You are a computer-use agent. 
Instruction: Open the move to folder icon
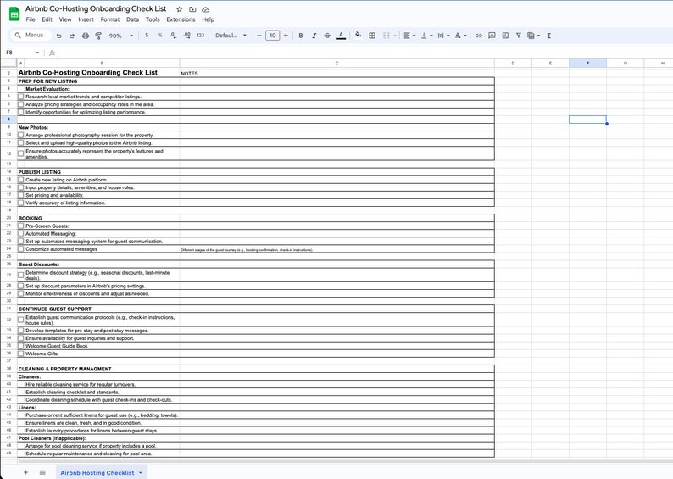coord(192,9)
